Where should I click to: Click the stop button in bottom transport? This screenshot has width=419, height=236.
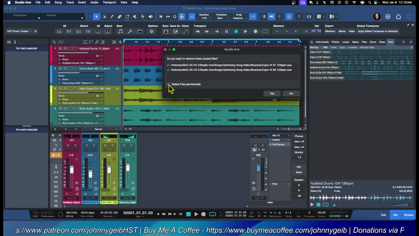(188, 214)
